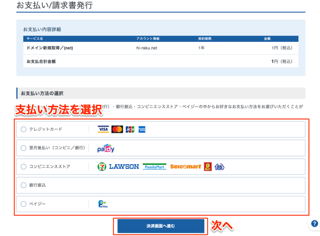
Task: Click the ペイジー label text
Action: (37, 204)
